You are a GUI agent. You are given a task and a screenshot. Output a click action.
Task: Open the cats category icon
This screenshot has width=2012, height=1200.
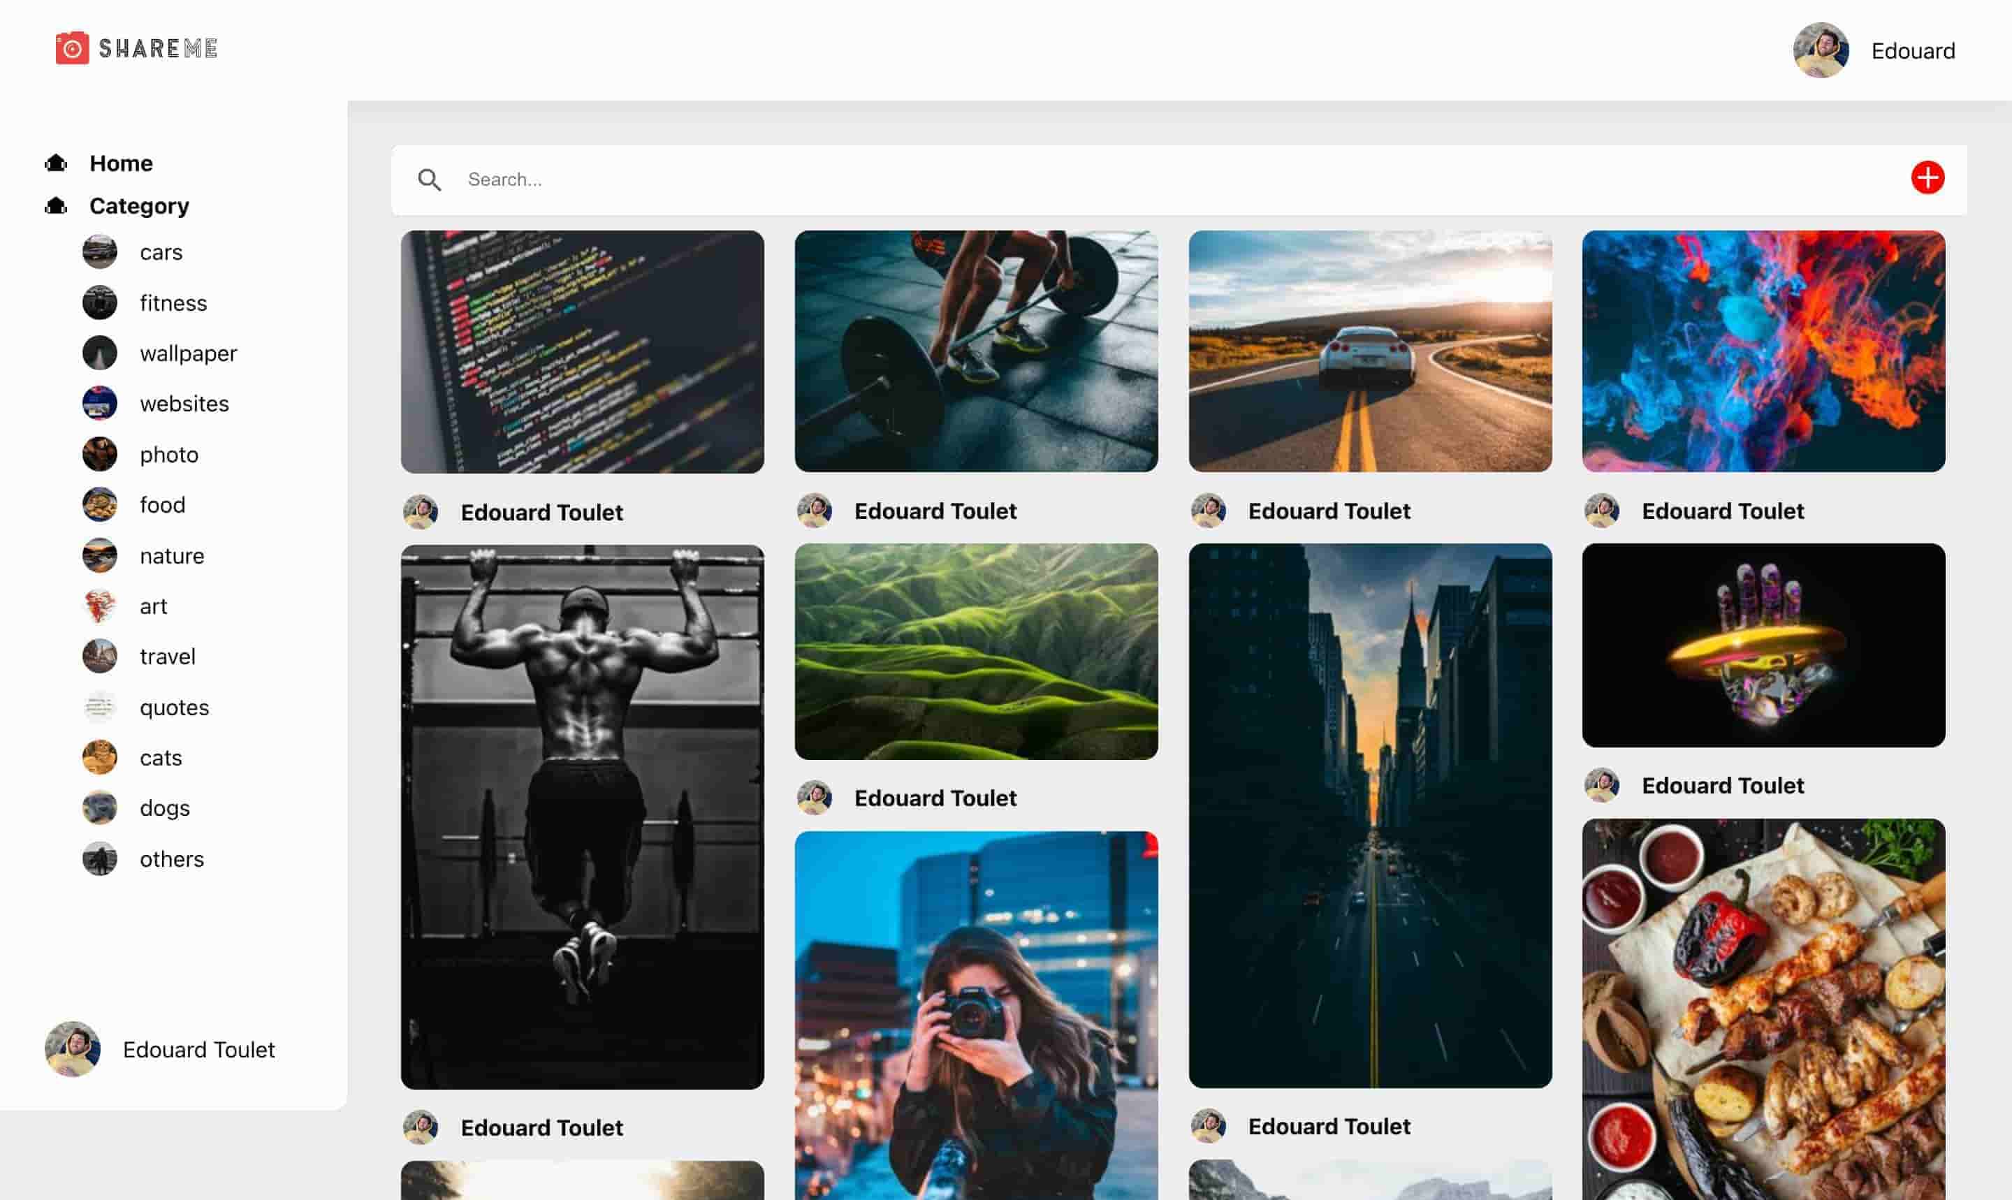click(99, 758)
